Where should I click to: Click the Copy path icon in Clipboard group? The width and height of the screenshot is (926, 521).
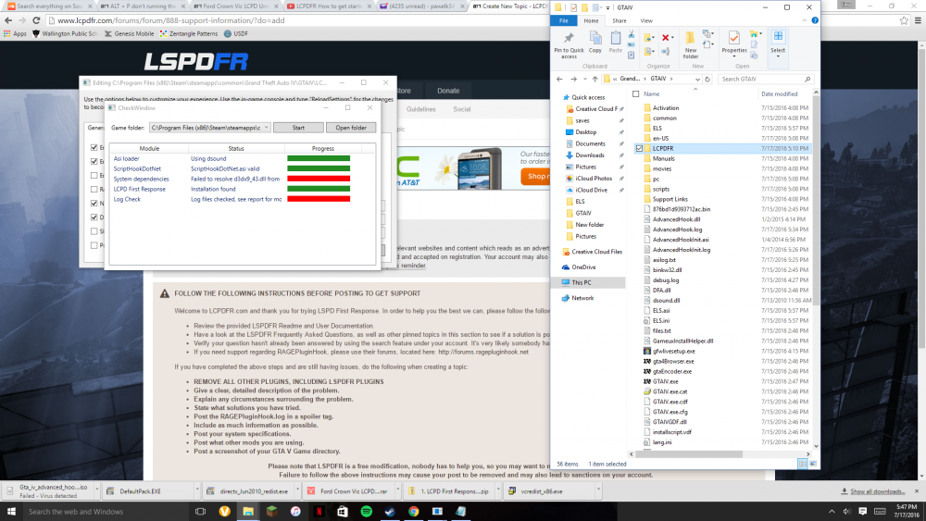click(x=631, y=44)
